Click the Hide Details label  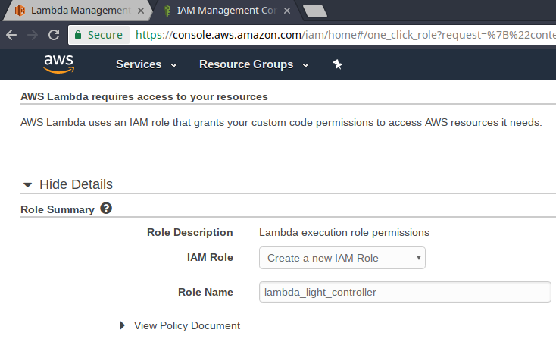(76, 184)
